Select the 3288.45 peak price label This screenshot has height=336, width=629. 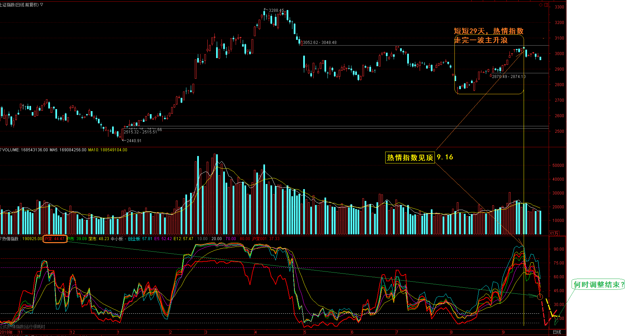click(276, 10)
